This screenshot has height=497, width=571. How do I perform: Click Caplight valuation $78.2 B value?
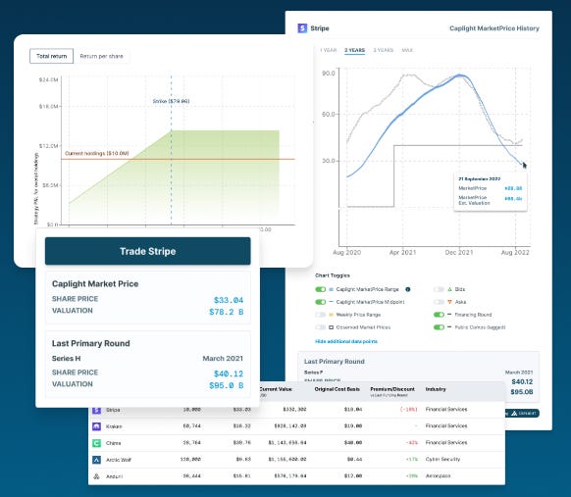226,312
